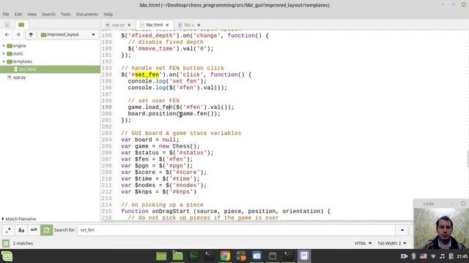The image size is (469, 263).
Task: Click the webcam video in code window
Action: [441, 229]
